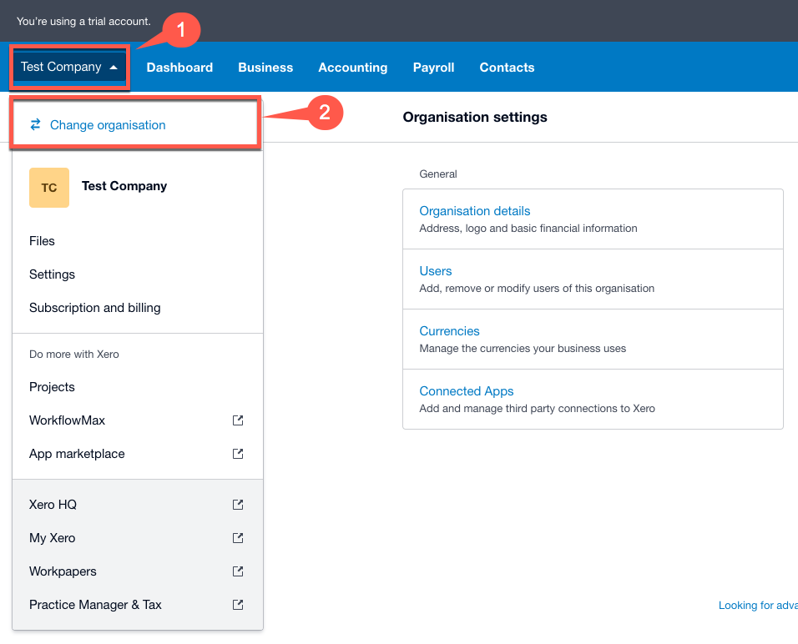Click external link icon beside App marketplace

(238, 454)
